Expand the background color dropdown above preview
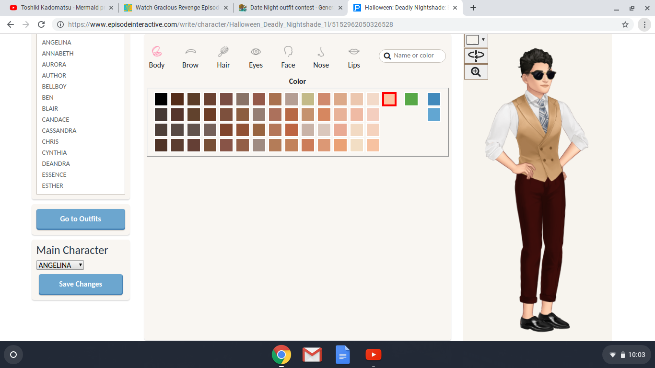 point(476,40)
